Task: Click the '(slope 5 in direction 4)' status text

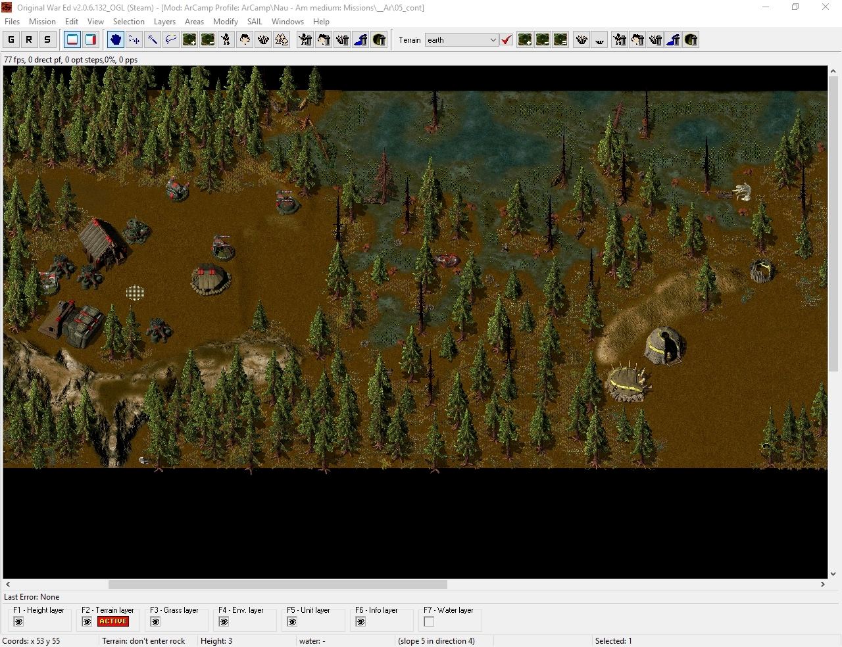Action: point(436,641)
